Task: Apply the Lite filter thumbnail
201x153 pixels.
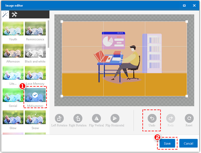Action: click(13, 73)
